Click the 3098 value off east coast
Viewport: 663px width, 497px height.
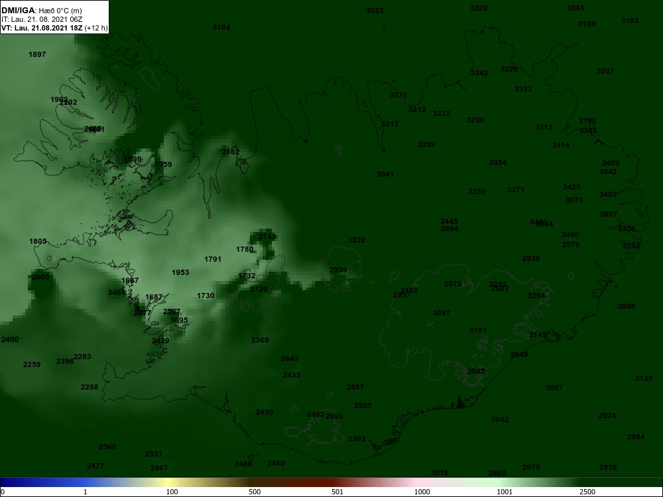[x=627, y=306]
